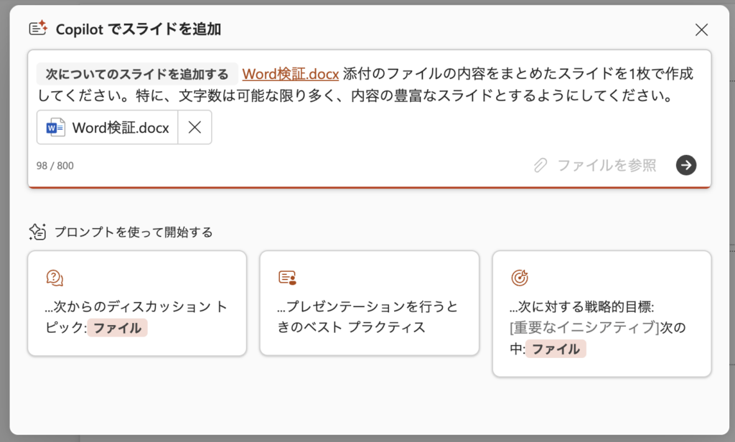Remove the attached Word検証.docx file
This screenshot has width=735, height=442.
pos(194,128)
